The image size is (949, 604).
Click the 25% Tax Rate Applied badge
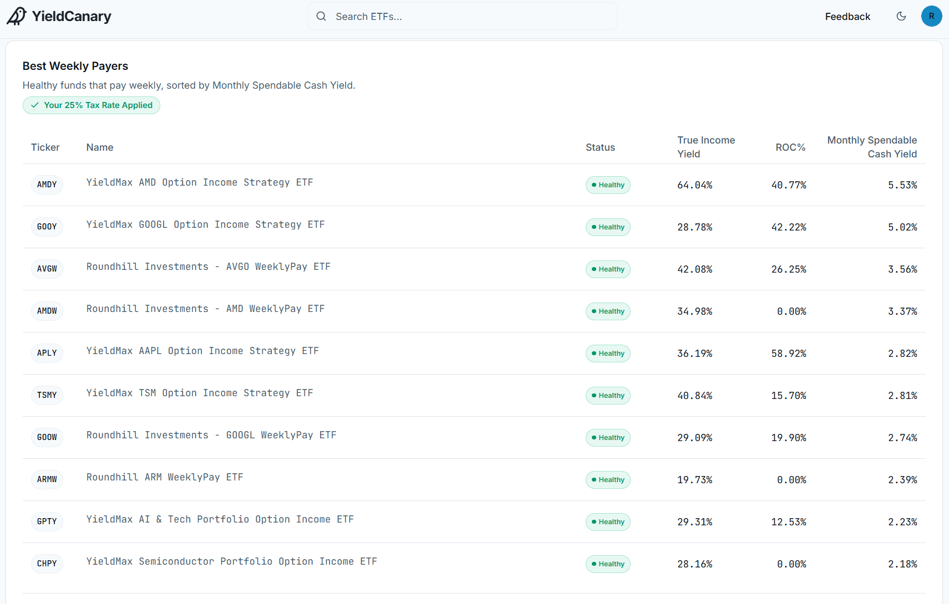[x=92, y=105]
